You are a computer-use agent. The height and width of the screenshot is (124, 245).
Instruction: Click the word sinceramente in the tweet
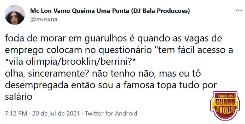(59, 73)
